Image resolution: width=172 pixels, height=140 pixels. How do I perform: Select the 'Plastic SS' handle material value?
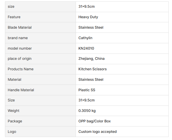[87, 90]
